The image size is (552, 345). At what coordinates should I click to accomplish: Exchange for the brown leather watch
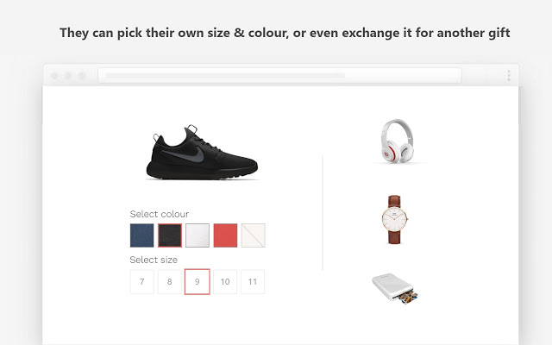click(393, 219)
